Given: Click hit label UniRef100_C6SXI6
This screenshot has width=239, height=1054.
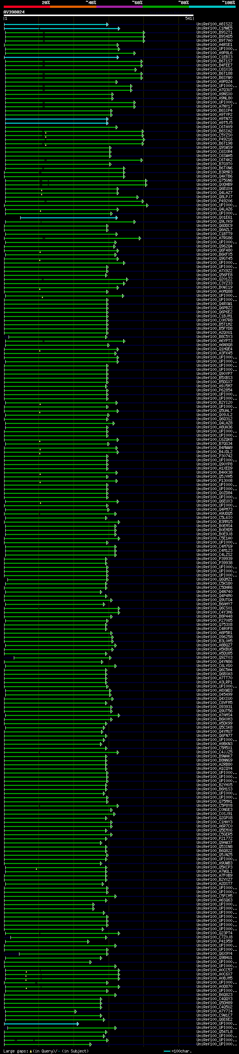Looking at the screenshot, I should pyautogui.click(x=214, y=69).
